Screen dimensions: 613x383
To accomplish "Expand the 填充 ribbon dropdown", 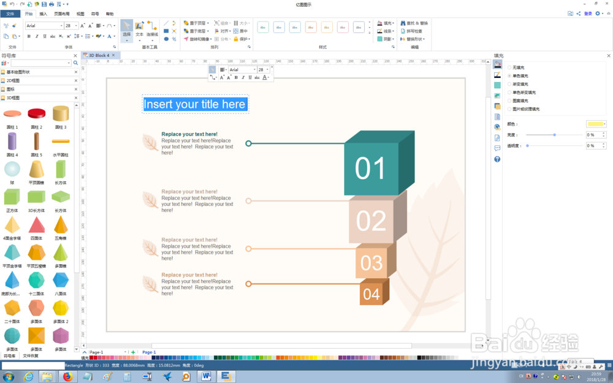I will [393, 23].
